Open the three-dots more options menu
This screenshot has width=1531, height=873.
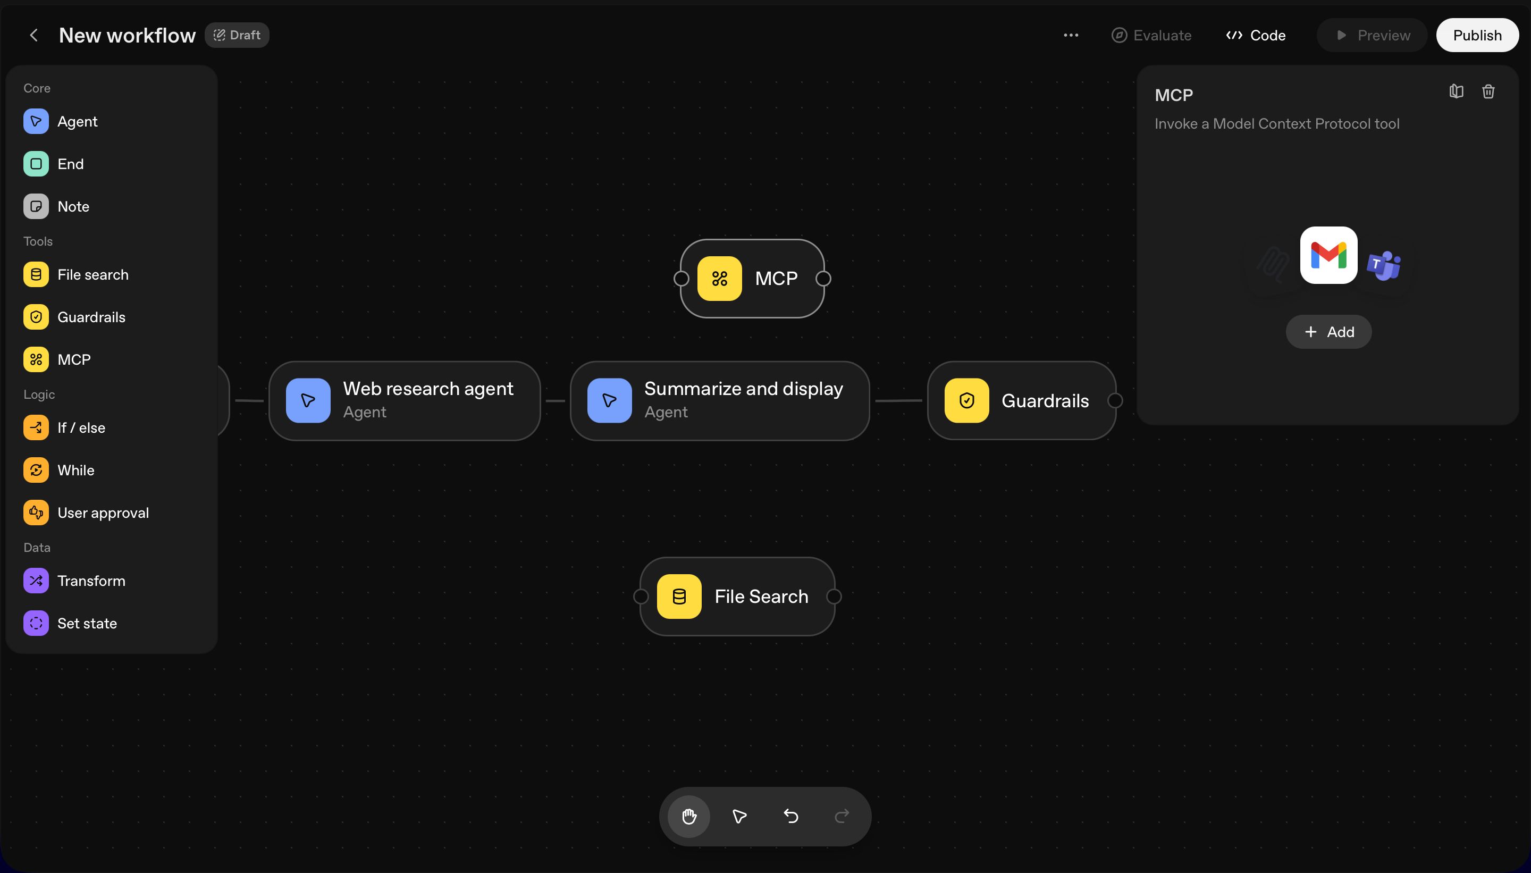1071,36
